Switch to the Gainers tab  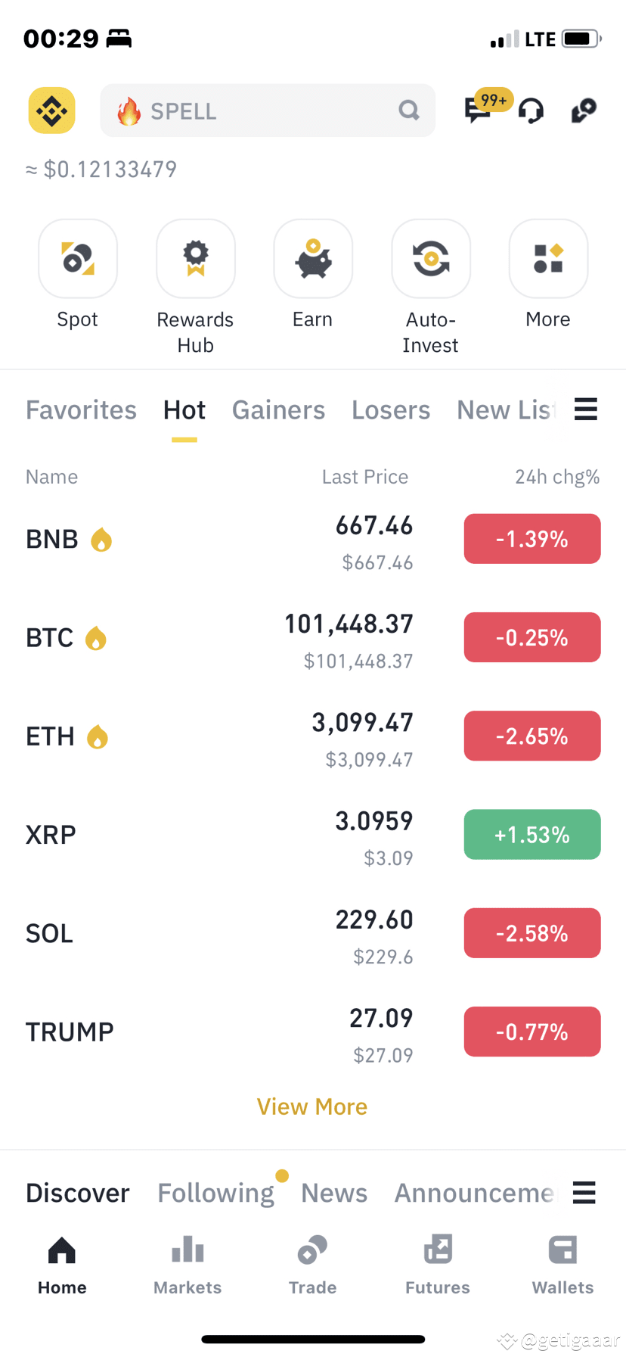point(278,410)
